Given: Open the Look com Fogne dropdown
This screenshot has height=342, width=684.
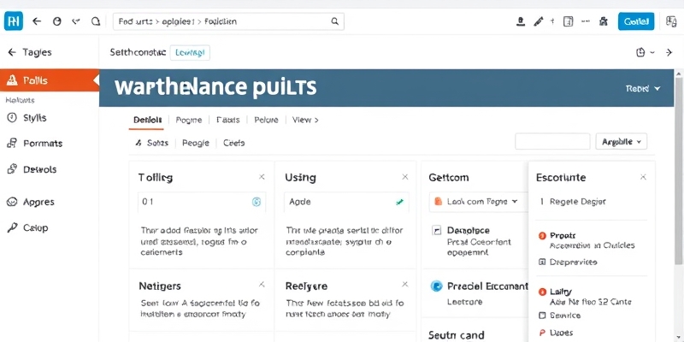Looking at the screenshot, I should 479,202.
